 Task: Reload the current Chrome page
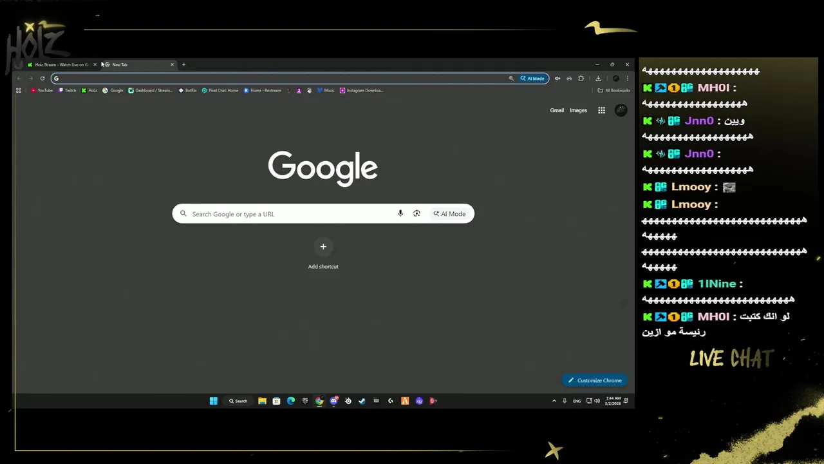42,79
